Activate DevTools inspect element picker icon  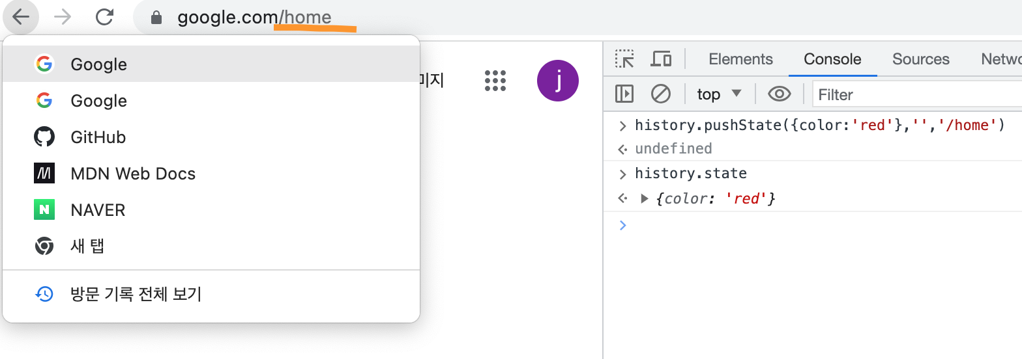point(624,59)
